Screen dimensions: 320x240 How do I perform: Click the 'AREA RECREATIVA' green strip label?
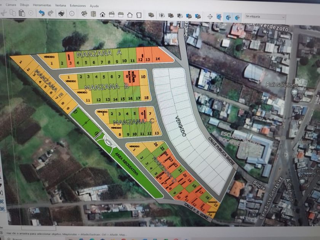126,164
